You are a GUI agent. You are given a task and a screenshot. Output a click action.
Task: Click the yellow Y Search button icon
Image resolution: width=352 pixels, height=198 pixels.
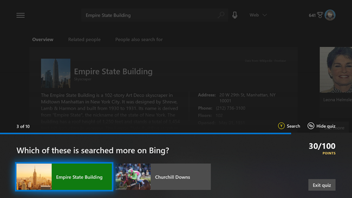coord(281,126)
